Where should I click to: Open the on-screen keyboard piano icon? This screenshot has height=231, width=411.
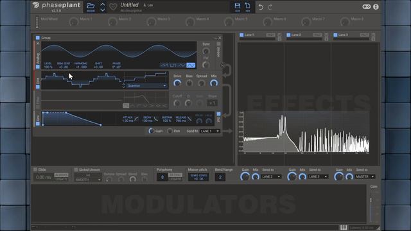pos(344,227)
